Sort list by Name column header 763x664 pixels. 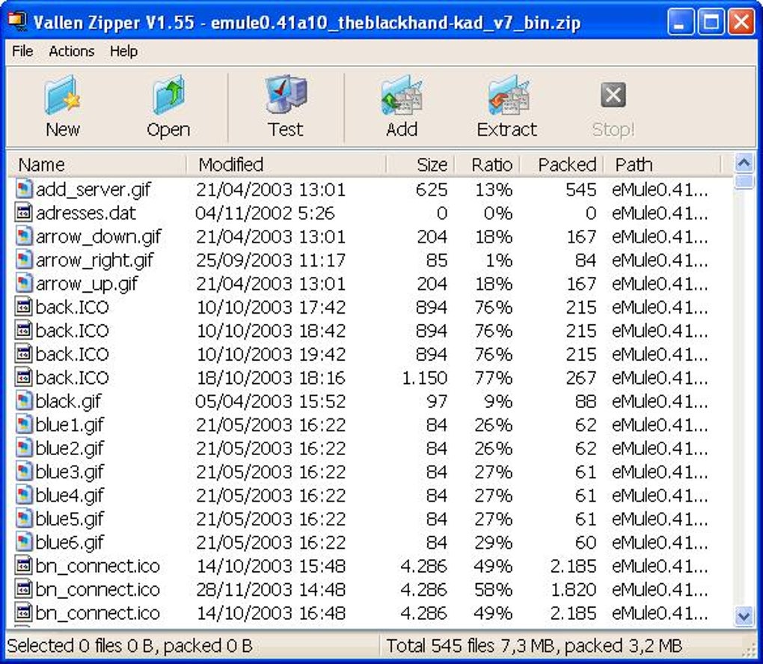(97, 165)
